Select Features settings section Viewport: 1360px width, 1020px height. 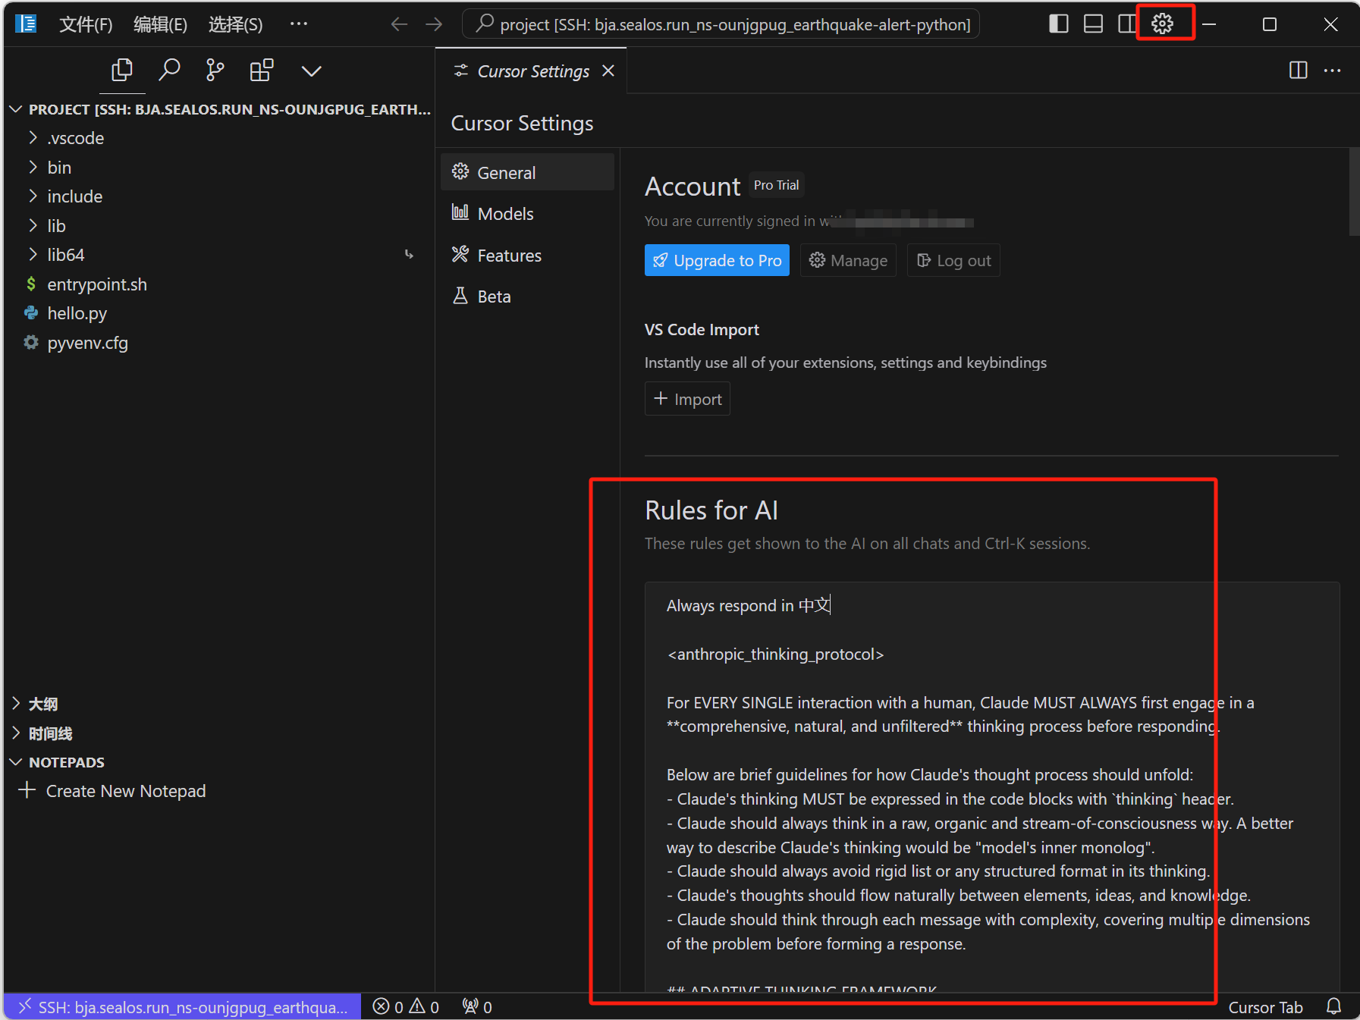pos(527,256)
